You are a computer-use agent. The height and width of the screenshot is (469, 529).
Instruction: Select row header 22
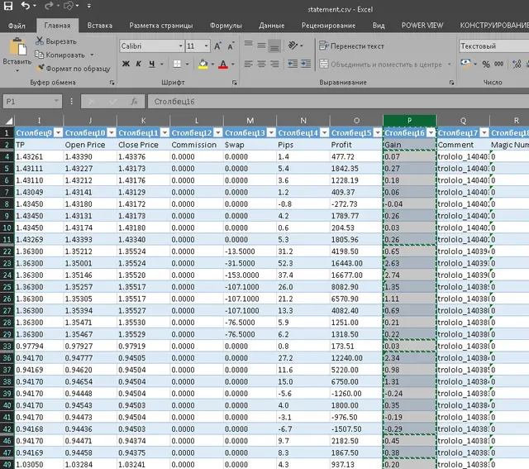tap(7, 251)
